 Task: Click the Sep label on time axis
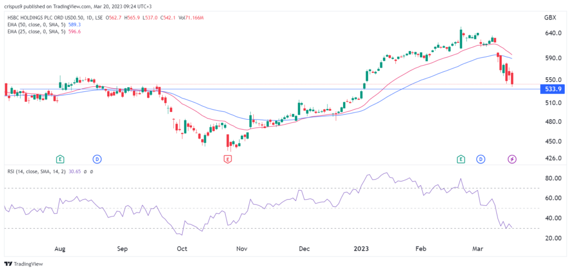123,249
